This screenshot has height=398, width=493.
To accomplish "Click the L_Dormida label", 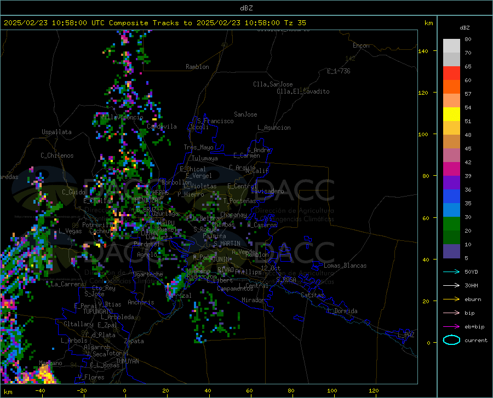I will [x=342, y=311].
